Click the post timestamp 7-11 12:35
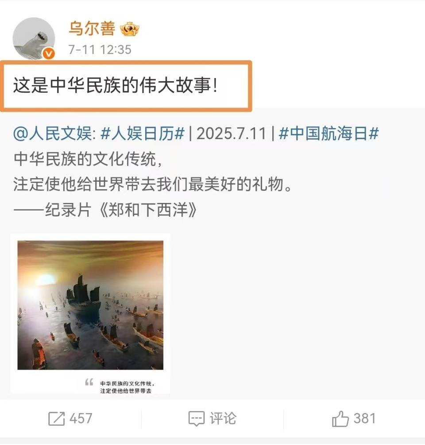425x445 pixels. point(100,50)
